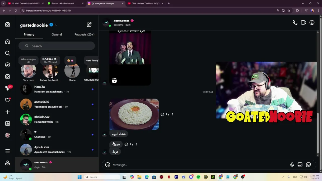Open Shana note avatar

point(72,71)
